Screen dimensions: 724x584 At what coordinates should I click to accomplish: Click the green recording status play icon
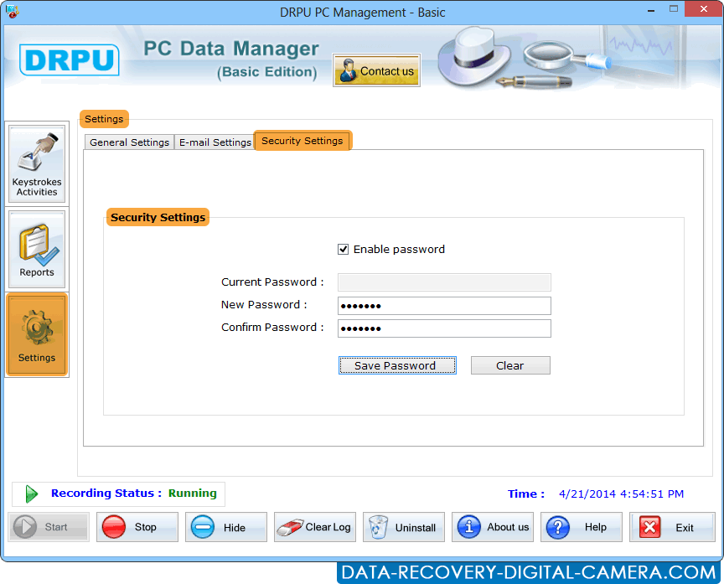click(x=31, y=494)
